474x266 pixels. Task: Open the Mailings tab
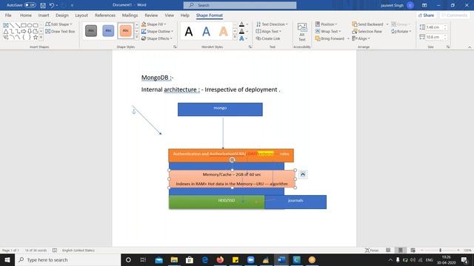click(x=130, y=15)
